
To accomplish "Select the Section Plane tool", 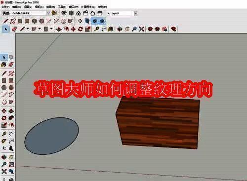I will pos(80,21).
